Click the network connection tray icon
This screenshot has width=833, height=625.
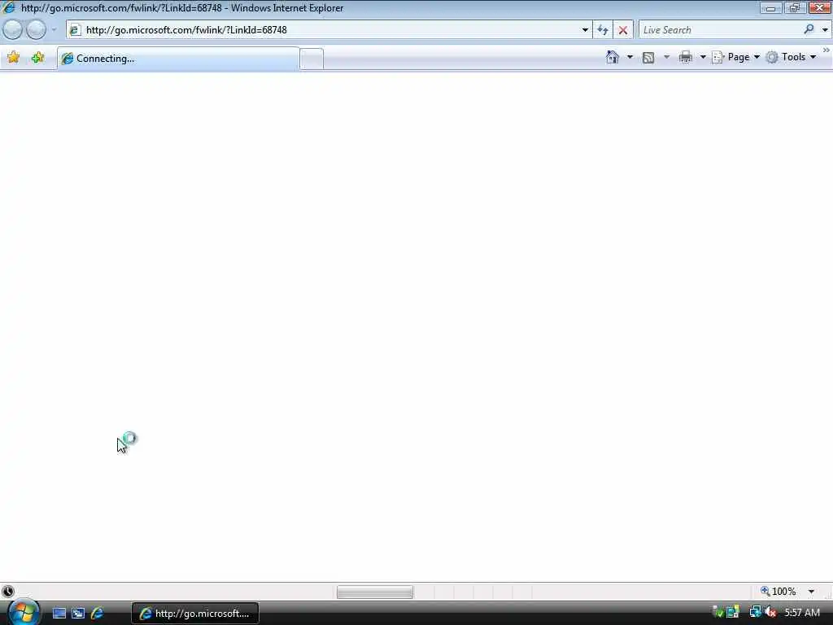(755, 612)
